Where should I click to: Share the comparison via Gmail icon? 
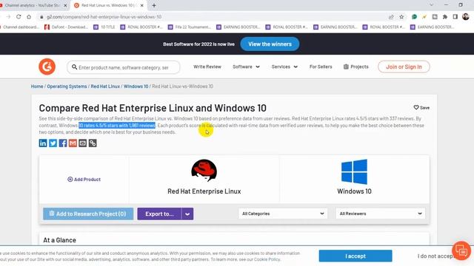coord(73,143)
